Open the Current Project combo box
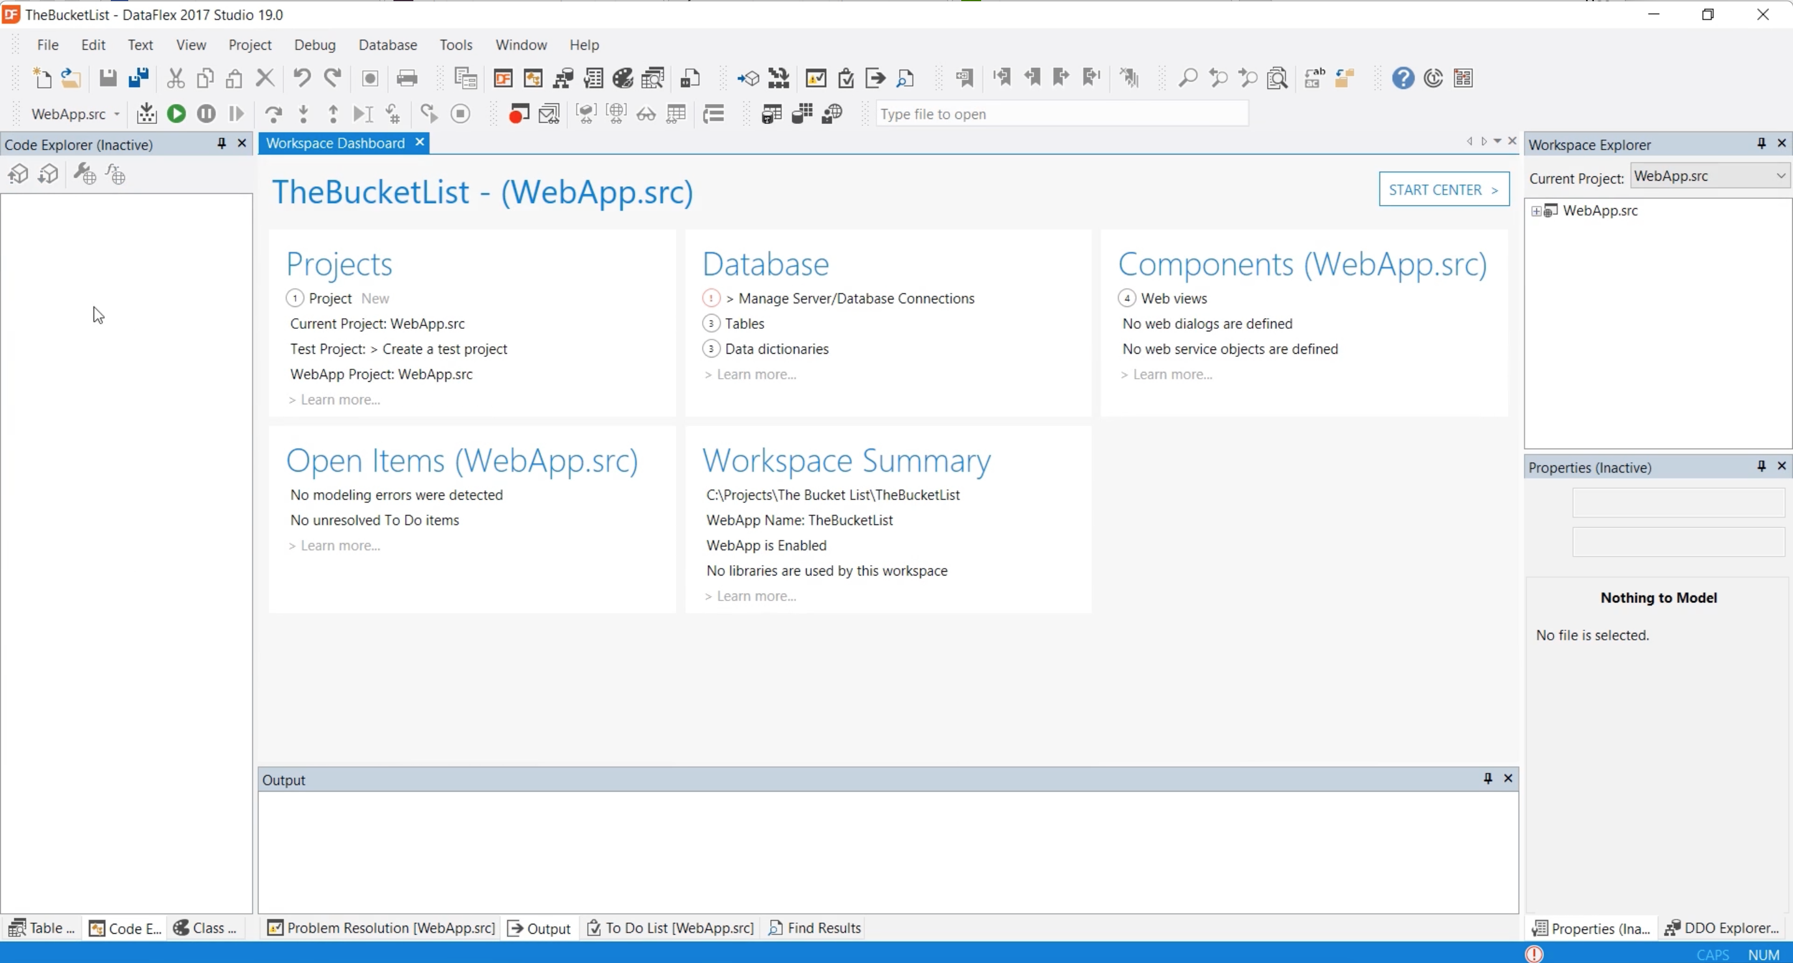The image size is (1793, 963). pyautogui.click(x=1710, y=176)
